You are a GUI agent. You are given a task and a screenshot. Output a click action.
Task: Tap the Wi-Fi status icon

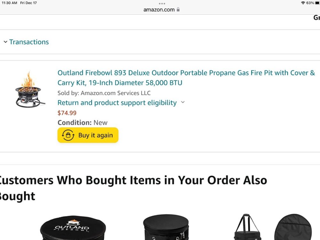coord(303,3)
